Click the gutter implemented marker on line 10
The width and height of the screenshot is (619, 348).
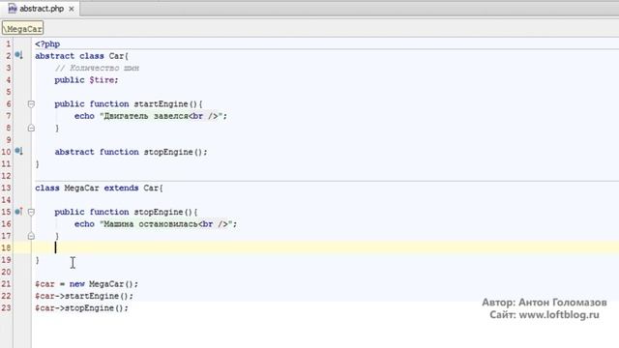[18, 151]
